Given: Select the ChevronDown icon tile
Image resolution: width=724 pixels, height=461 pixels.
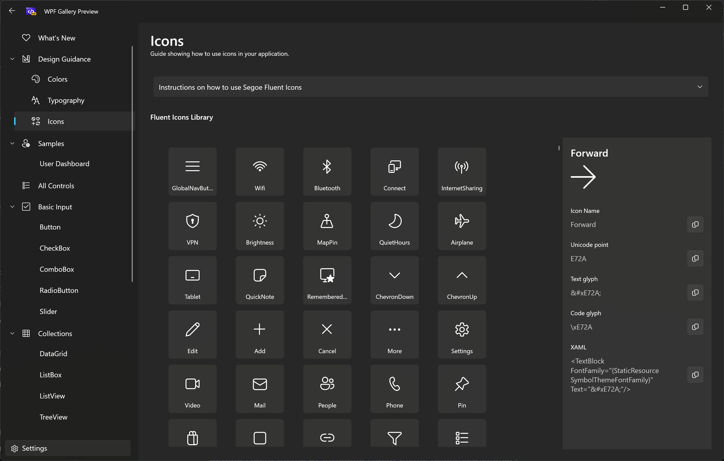Looking at the screenshot, I should (x=394, y=280).
